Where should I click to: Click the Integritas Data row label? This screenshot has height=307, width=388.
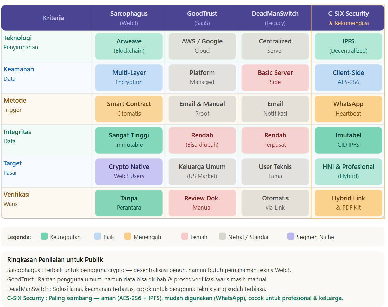coord(17,136)
